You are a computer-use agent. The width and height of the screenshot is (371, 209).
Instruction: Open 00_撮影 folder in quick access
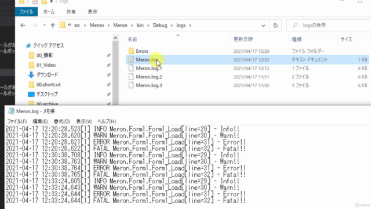pos(45,55)
